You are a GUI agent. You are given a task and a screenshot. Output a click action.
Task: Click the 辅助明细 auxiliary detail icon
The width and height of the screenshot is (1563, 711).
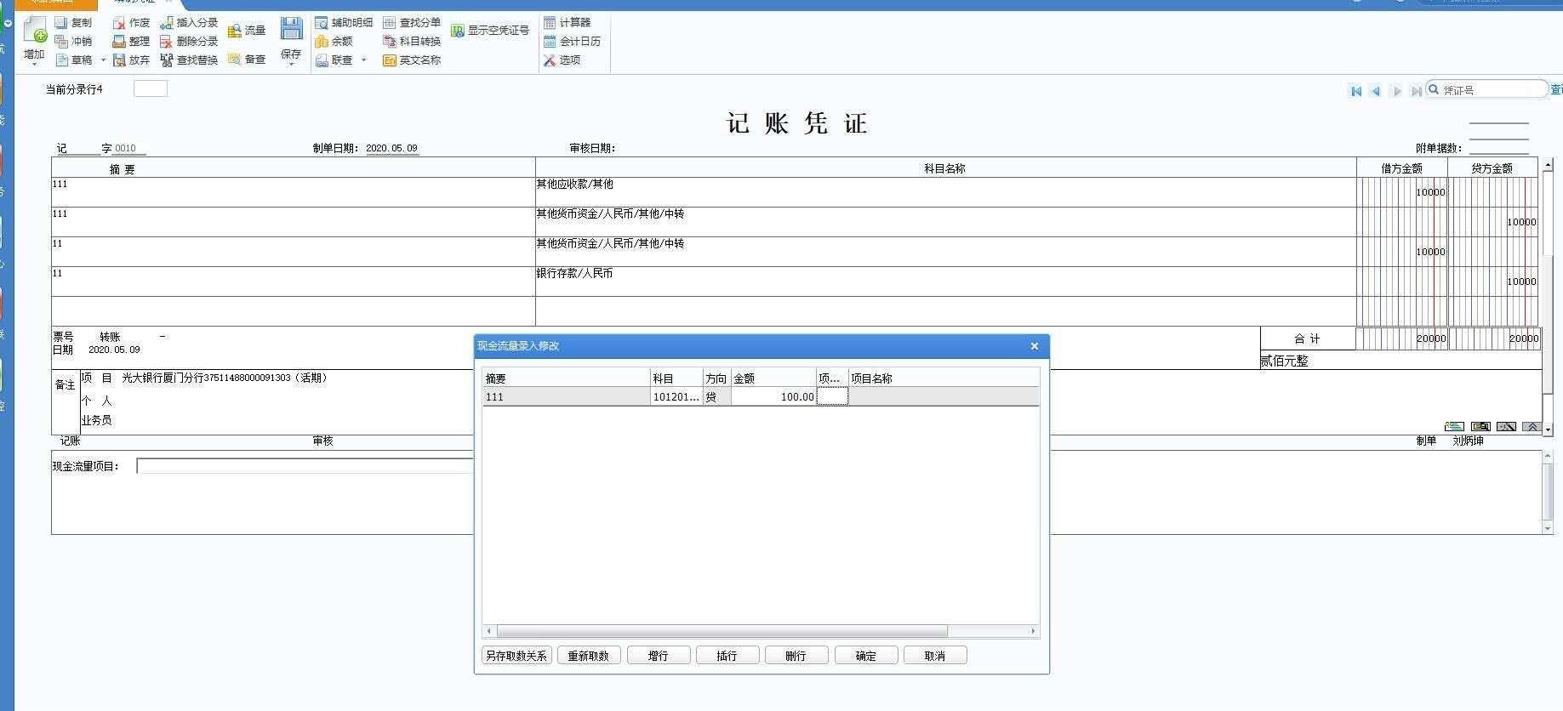coord(322,23)
